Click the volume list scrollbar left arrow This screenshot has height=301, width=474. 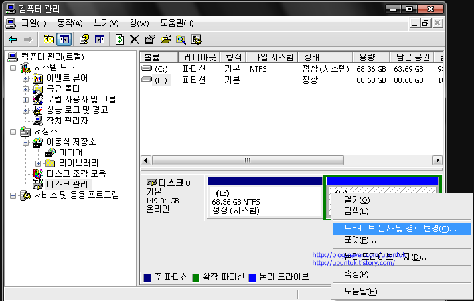[146, 160]
